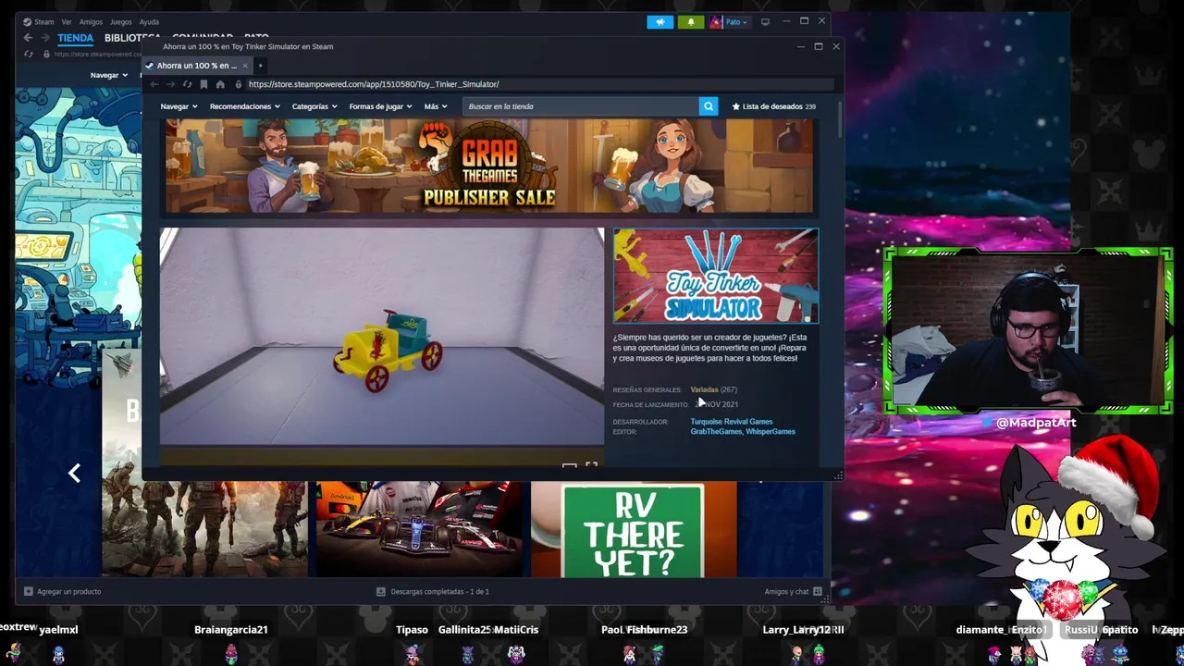Open the RV There Yet? game capsule
This screenshot has width=1184, height=666.
coord(634,528)
